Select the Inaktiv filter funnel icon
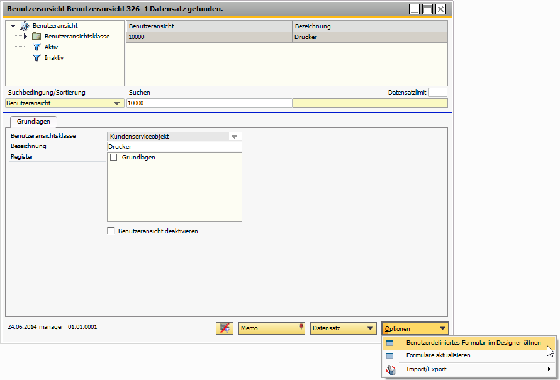Image resolution: width=560 pixels, height=380 pixels. tap(36, 57)
